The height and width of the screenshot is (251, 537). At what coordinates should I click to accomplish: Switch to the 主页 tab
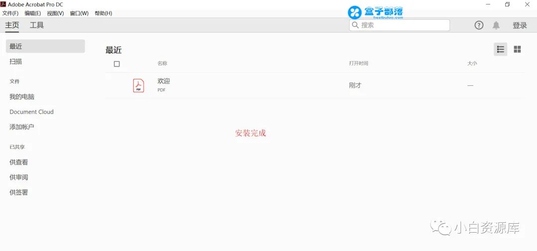pyautogui.click(x=12, y=25)
